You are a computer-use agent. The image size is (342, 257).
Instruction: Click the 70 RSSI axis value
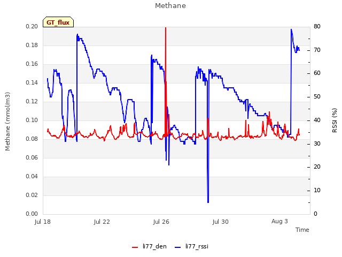(x=317, y=50)
